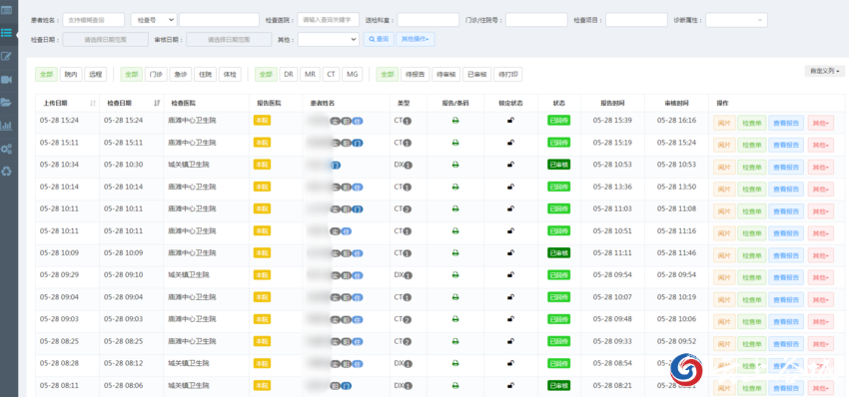Filter patients by 住院
This screenshot has width=849, height=397.
(x=205, y=75)
